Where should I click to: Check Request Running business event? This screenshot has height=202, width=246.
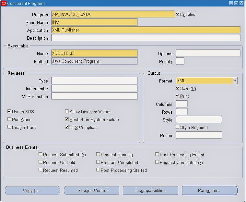[x=98, y=154]
